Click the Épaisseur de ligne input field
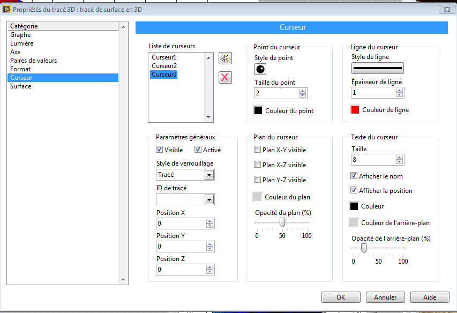457x313 pixels. [x=373, y=93]
